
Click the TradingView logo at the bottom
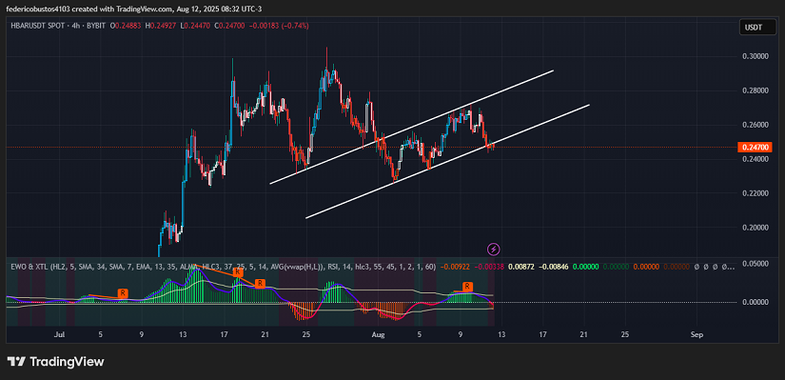tap(55, 362)
